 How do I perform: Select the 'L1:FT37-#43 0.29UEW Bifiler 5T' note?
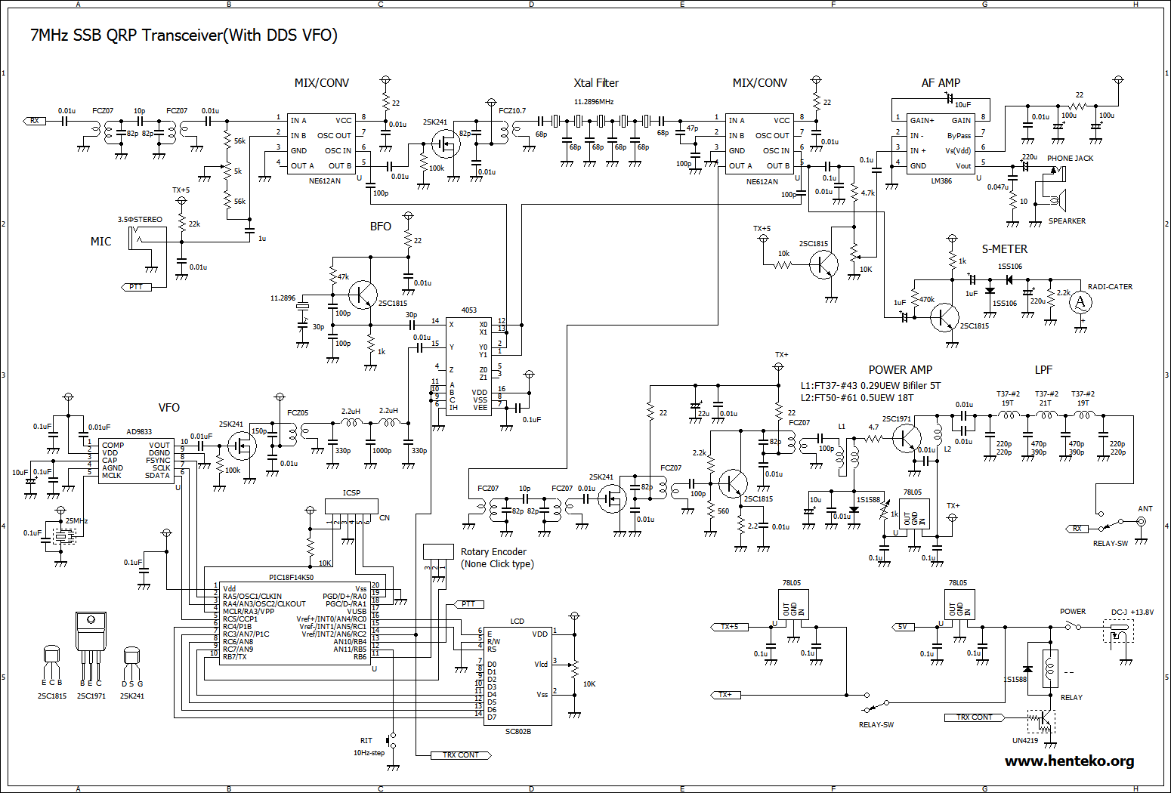click(871, 386)
